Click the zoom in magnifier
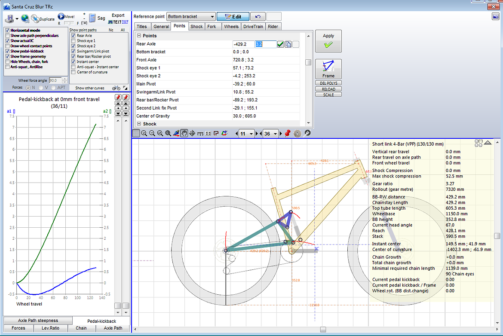Image resolution: width=503 pixels, height=336 pixels. 144,133
